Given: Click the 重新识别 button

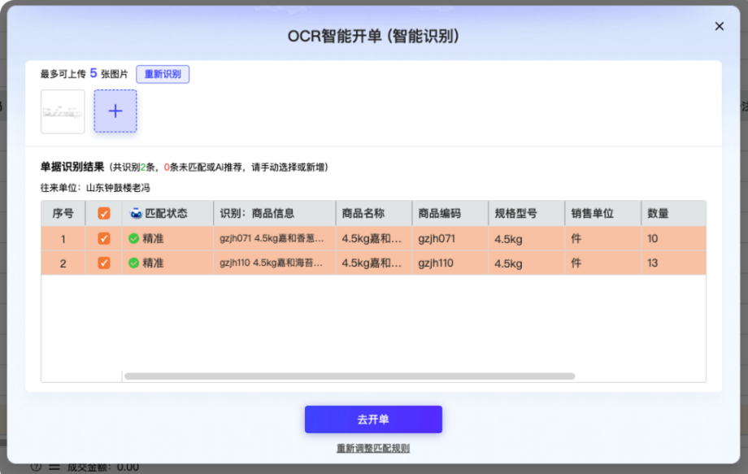Looking at the screenshot, I should coord(163,74).
